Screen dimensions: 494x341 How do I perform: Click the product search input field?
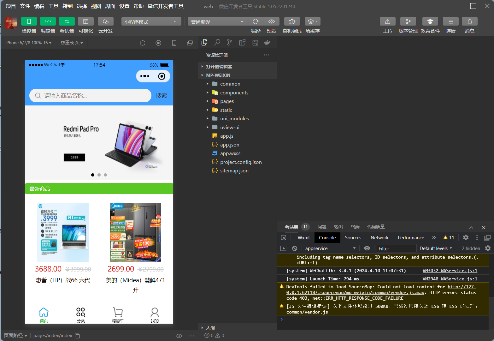coord(90,95)
